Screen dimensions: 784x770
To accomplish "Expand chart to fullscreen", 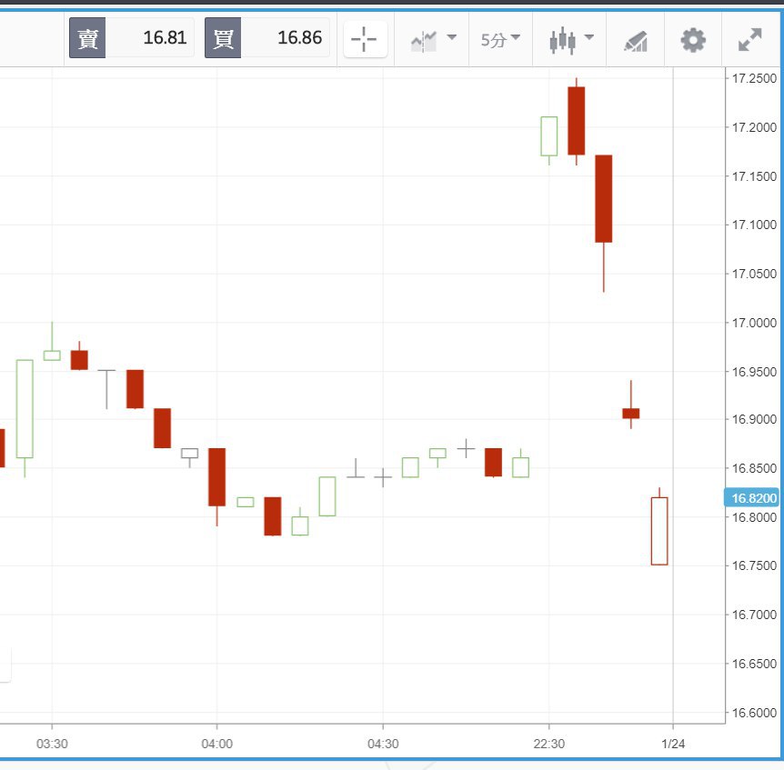I will 749,39.
